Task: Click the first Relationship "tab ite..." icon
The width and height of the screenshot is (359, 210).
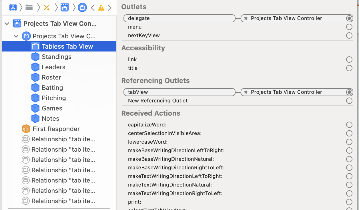Action: click(26, 139)
